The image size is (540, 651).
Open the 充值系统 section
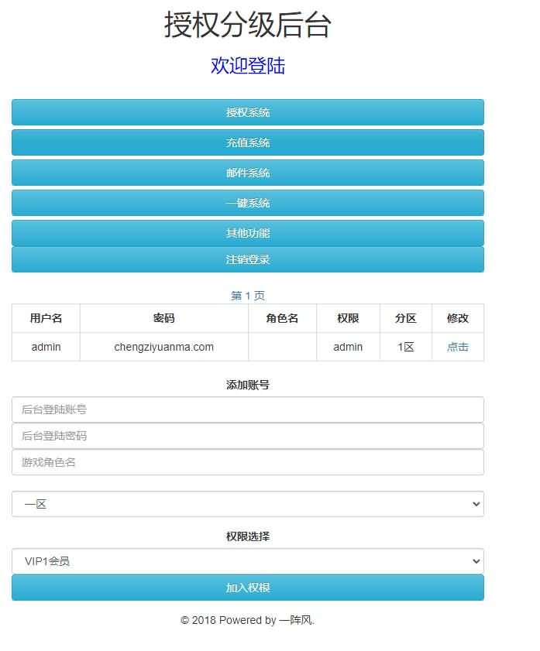coord(248,142)
